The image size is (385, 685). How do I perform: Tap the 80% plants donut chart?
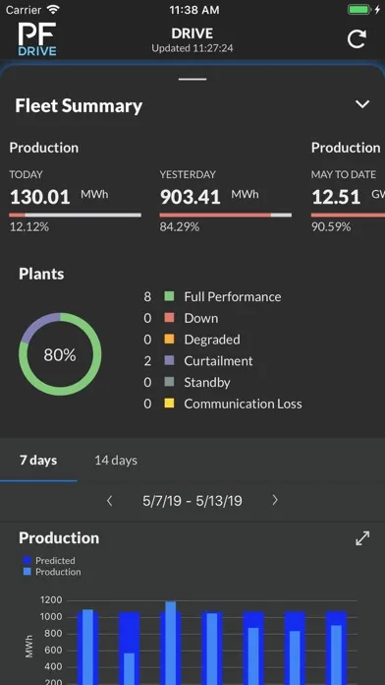[60, 354]
